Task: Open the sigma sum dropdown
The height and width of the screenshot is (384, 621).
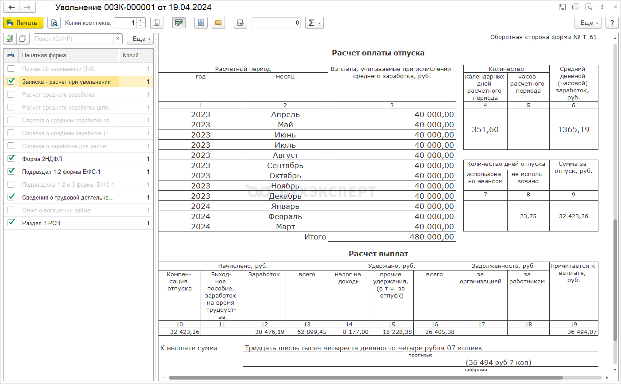Action: 314,23
